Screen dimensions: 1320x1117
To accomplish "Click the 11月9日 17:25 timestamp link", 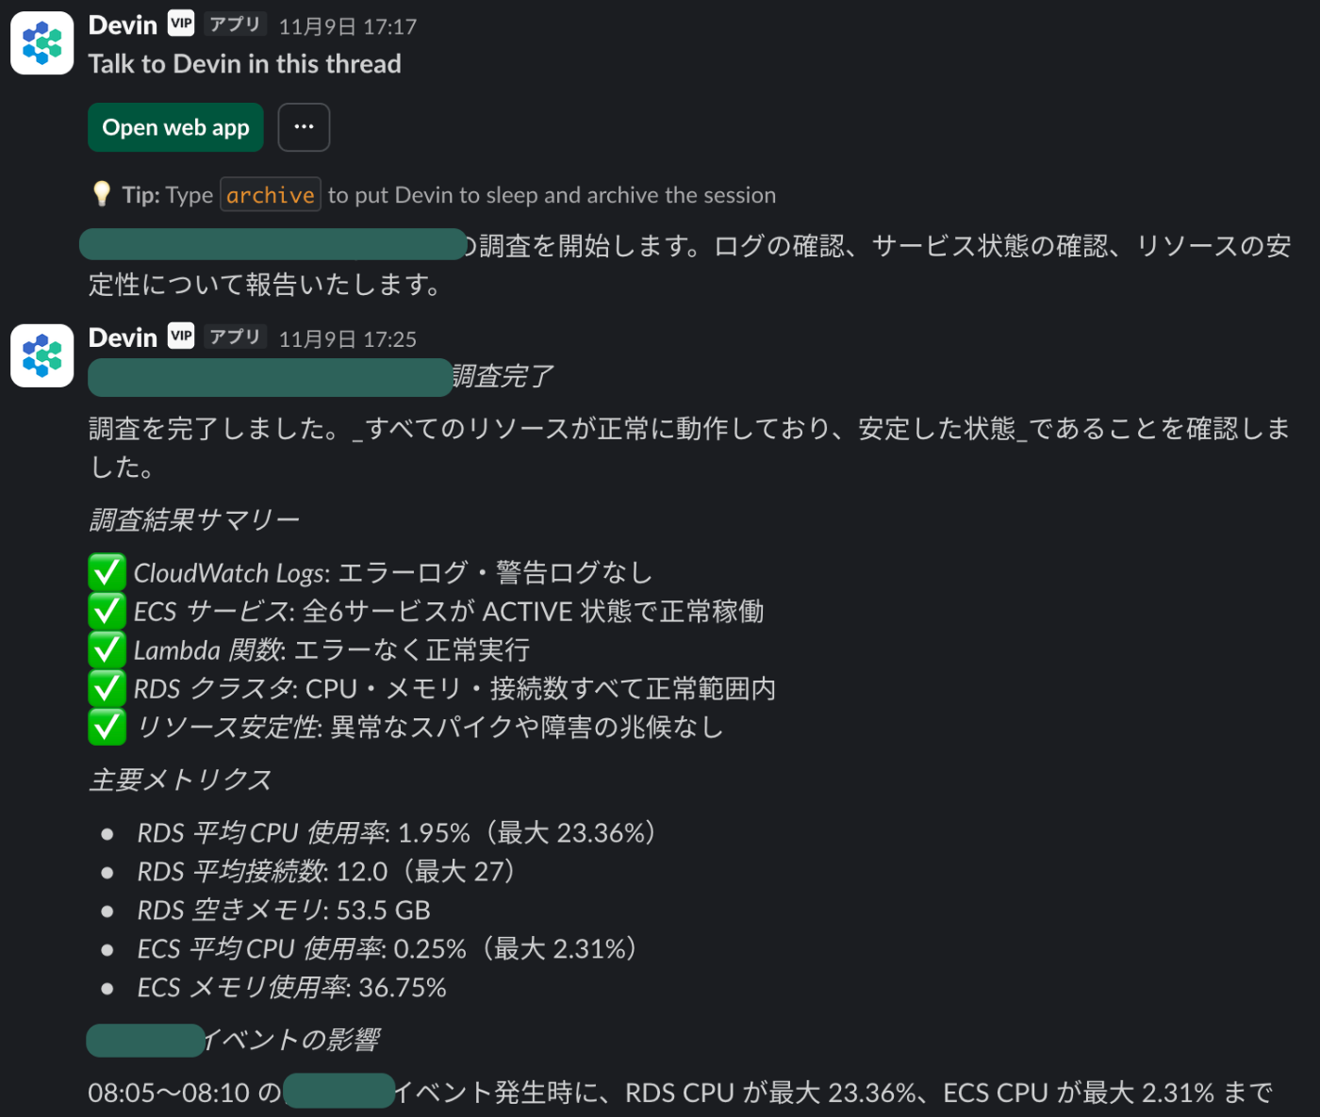I will [347, 338].
